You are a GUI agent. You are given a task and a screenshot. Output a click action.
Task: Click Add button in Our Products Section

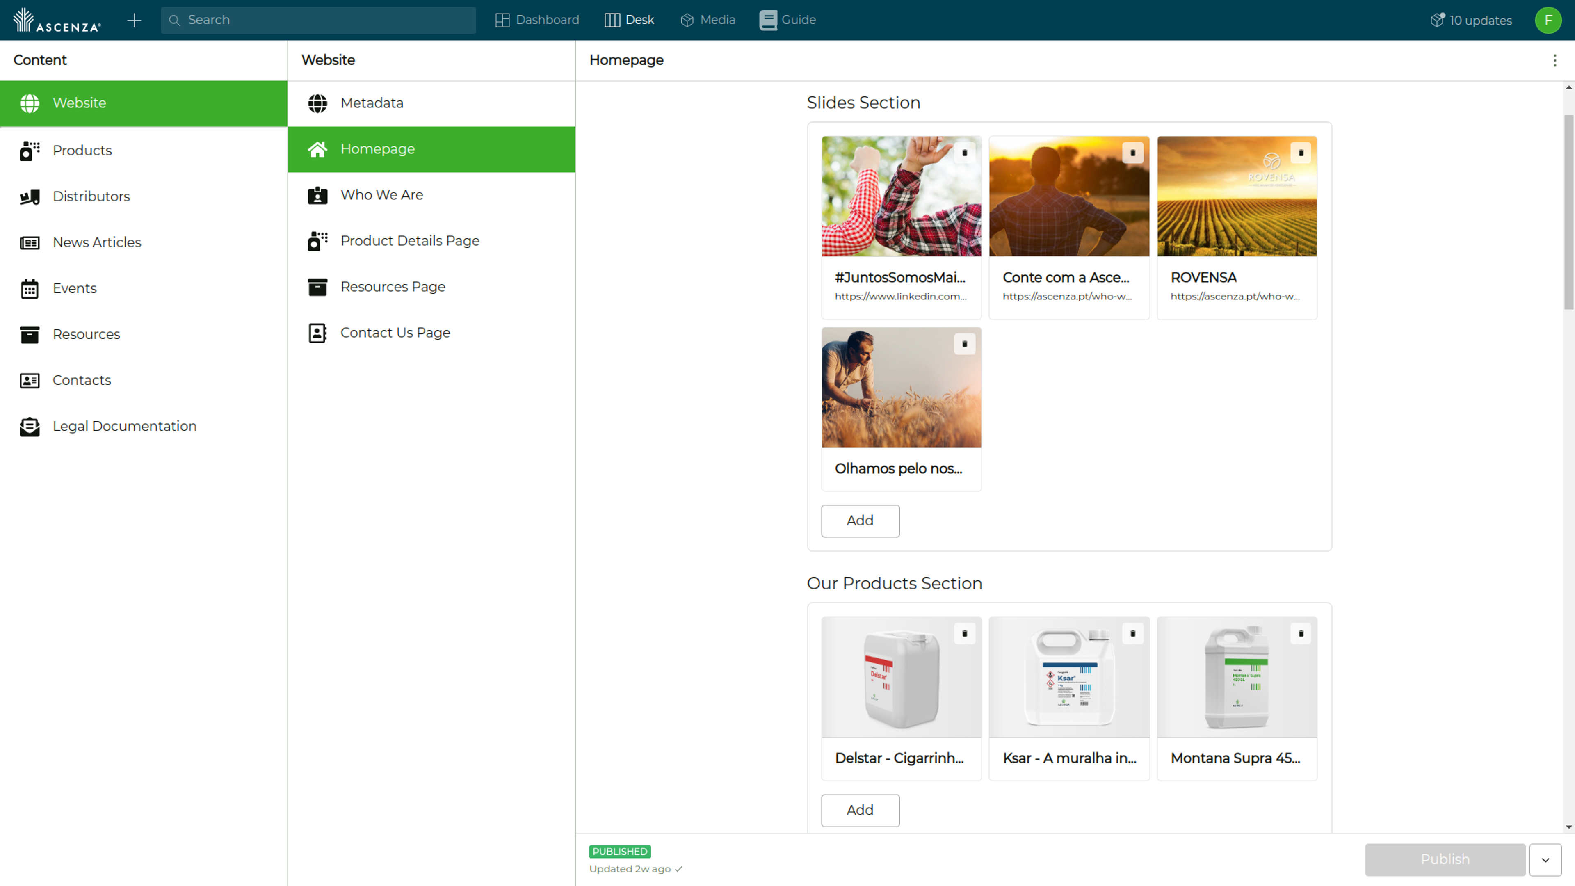coord(860,810)
